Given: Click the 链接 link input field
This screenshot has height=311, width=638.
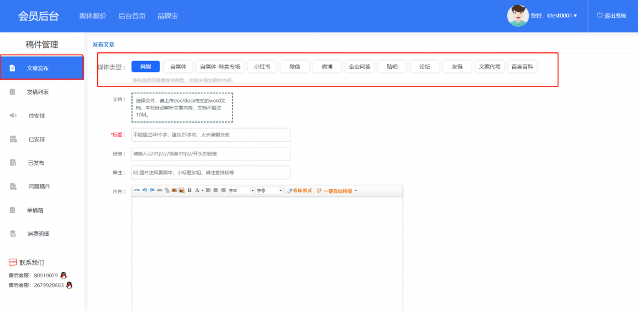Looking at the screenshot, I should point(211,154).
